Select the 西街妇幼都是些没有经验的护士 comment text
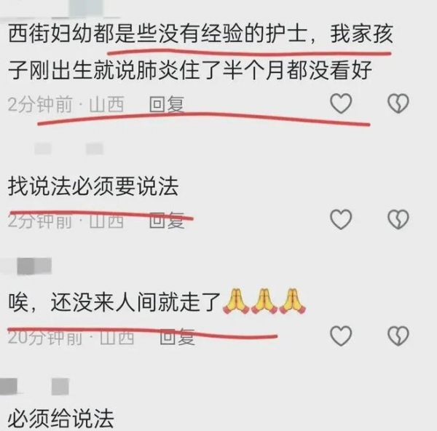 [x=201, y=52]
